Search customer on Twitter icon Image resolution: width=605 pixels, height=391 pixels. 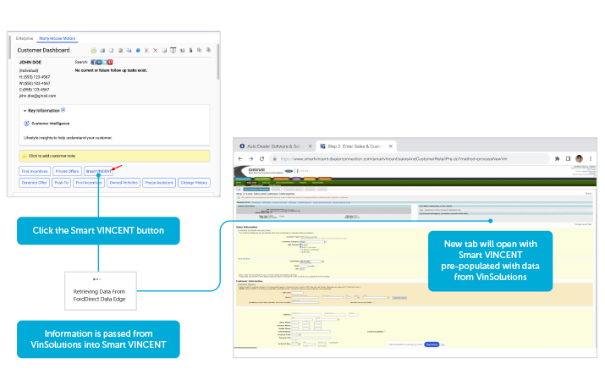point(104,62)
